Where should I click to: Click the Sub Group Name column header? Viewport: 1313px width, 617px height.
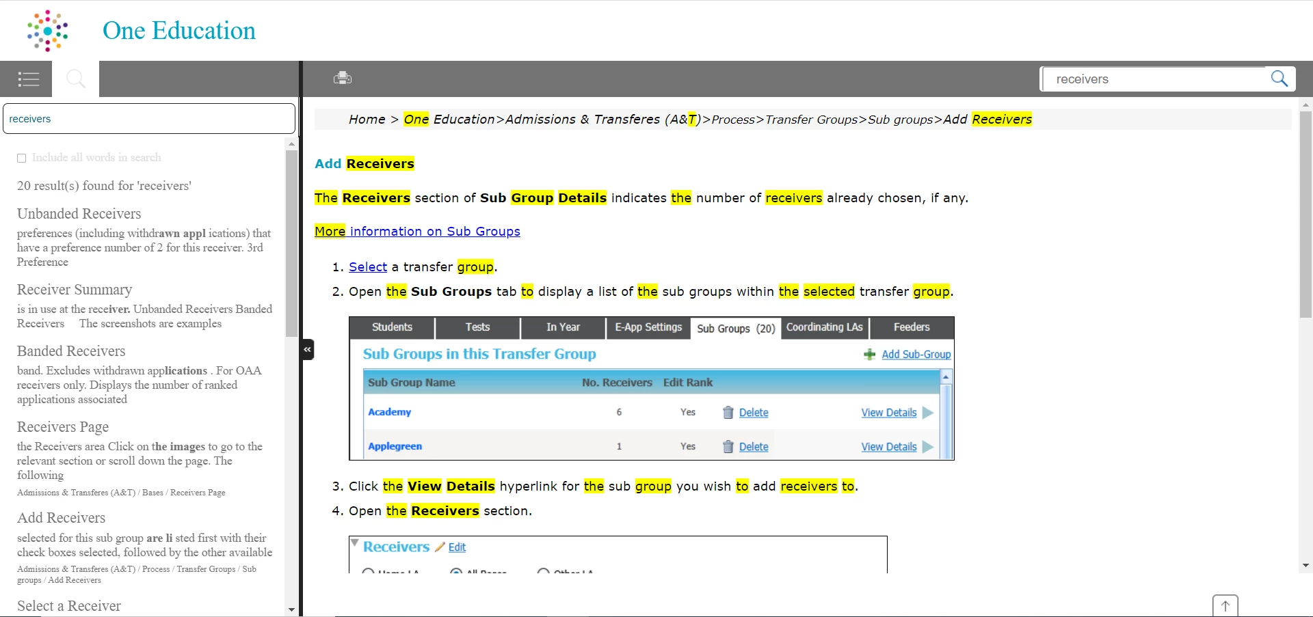pos(411,383)
